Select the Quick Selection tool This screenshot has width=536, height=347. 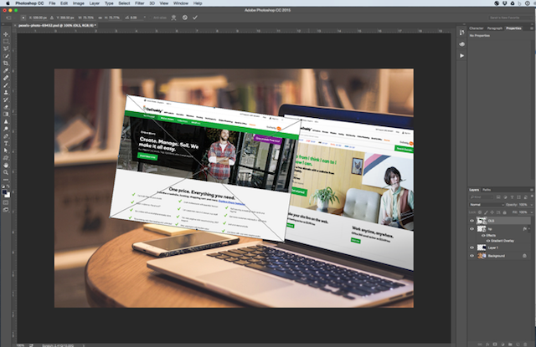(x=6, y=56)
